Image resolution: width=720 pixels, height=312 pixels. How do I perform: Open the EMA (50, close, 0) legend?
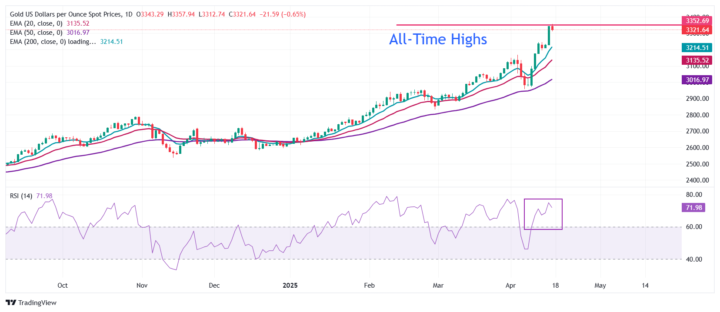pyautogui.click(x=36, y=33)
